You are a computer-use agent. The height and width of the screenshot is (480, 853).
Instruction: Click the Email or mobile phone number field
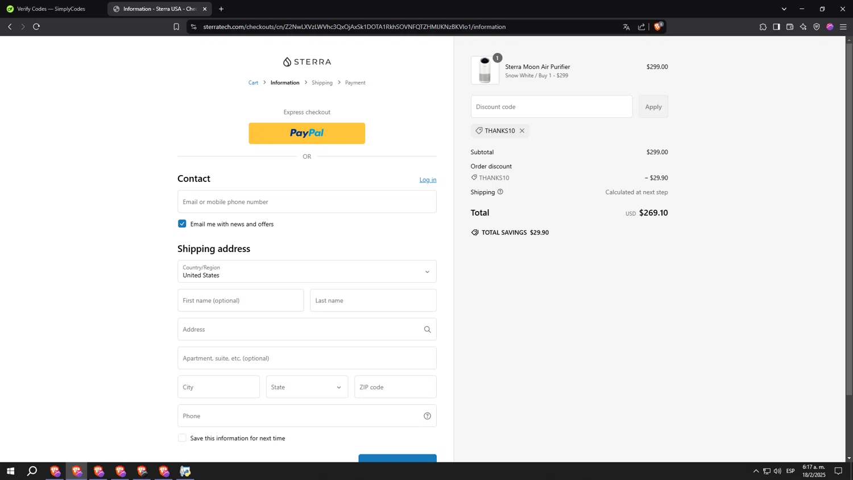[307, 201]
